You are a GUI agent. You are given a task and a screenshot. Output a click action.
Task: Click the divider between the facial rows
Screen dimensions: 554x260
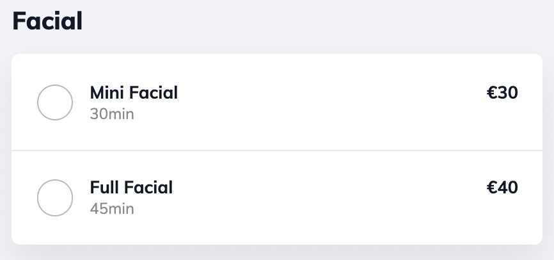276,150
